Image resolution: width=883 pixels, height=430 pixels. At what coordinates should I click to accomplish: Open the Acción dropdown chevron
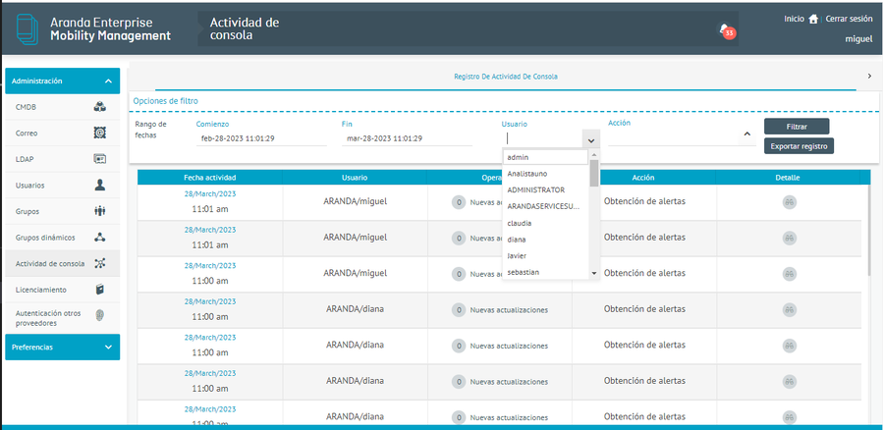pyautogui.click(x=746, y=134)
